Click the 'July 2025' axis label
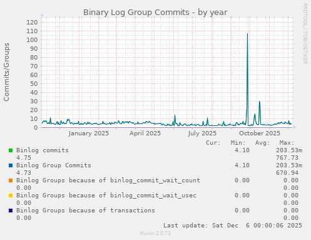The height and width of the screenshot is (240, 311). tap(202, 133)
